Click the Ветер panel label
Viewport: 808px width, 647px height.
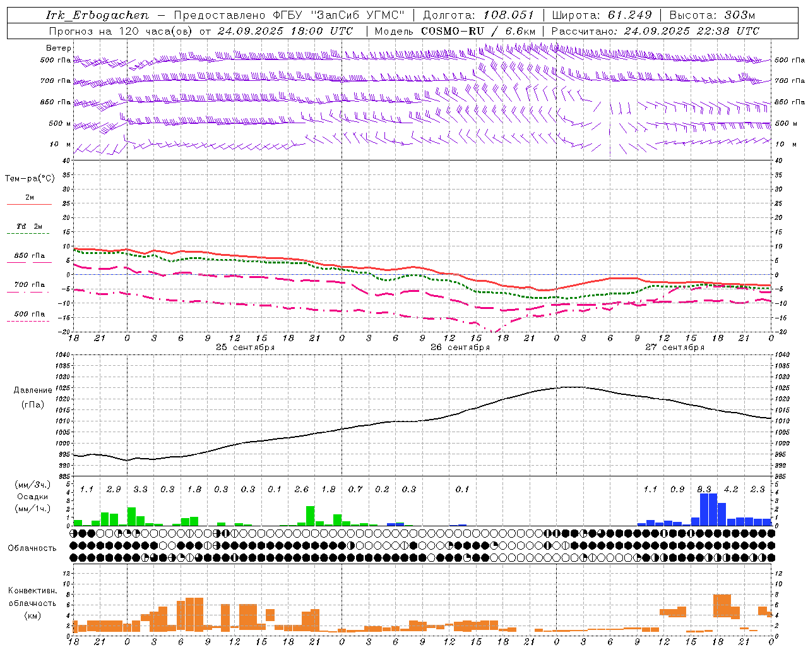(x=59, y=48)
